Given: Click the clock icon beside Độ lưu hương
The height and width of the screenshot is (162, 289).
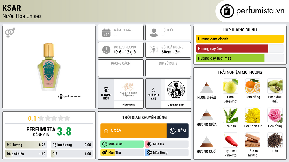Looking at the screenshot, I should 106,50.
